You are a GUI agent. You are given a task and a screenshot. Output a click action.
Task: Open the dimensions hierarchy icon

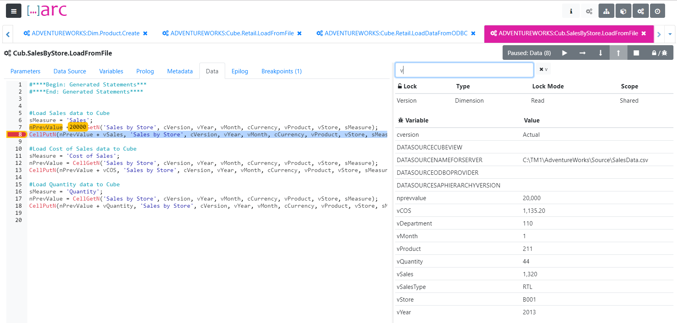pos(606,11)
